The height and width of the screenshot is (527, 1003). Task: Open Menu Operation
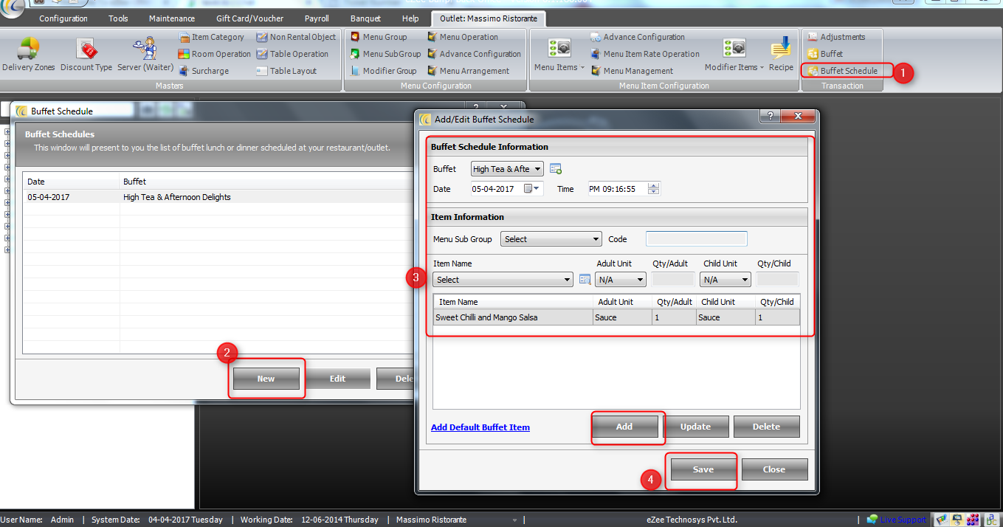462,37
